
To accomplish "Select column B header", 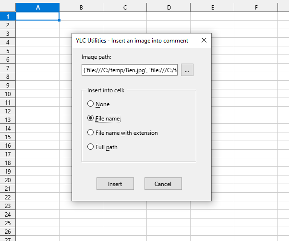I will [81, 8].
